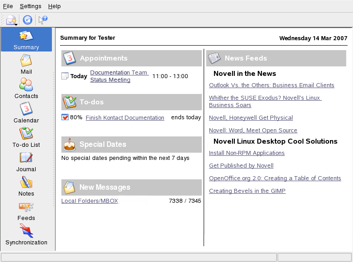Screen dimensions: 353x262
Task: Click the '11:00 - 13:00' appointment time
Action: [170, 76]
